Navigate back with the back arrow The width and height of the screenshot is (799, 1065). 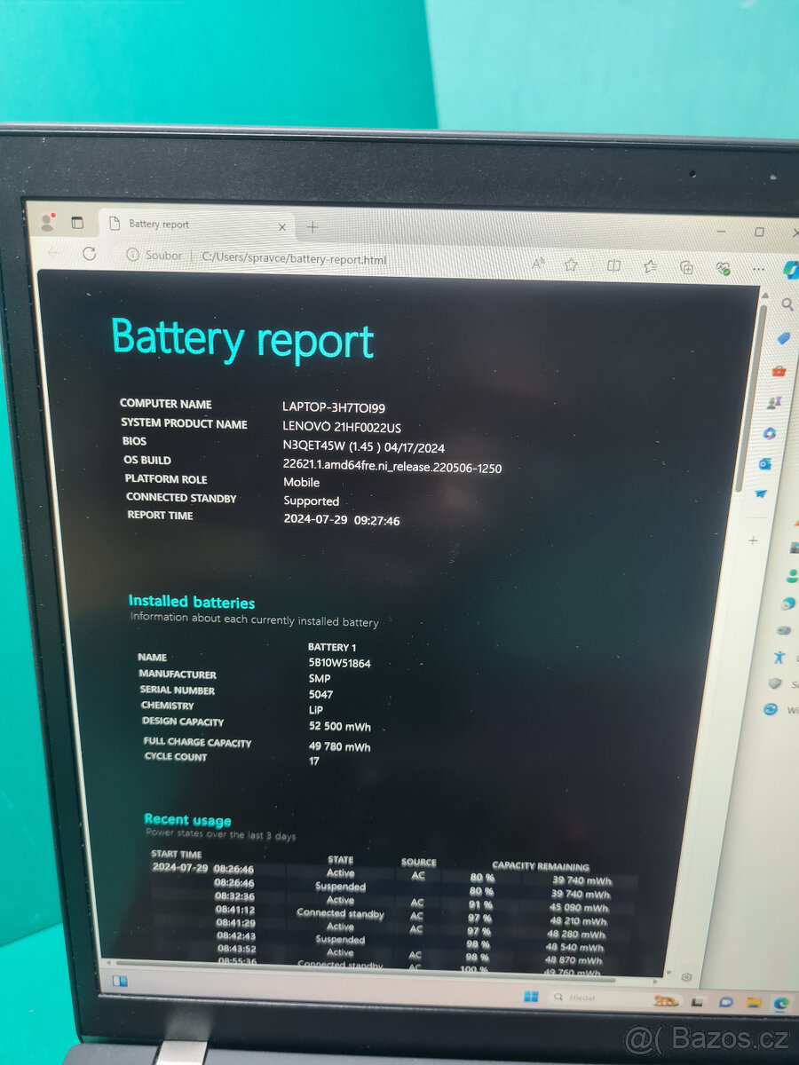(51, 253)
